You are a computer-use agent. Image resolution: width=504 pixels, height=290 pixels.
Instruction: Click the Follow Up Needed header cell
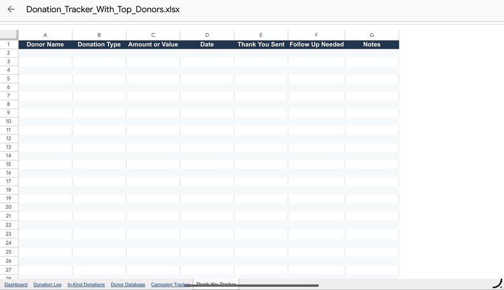317,44
